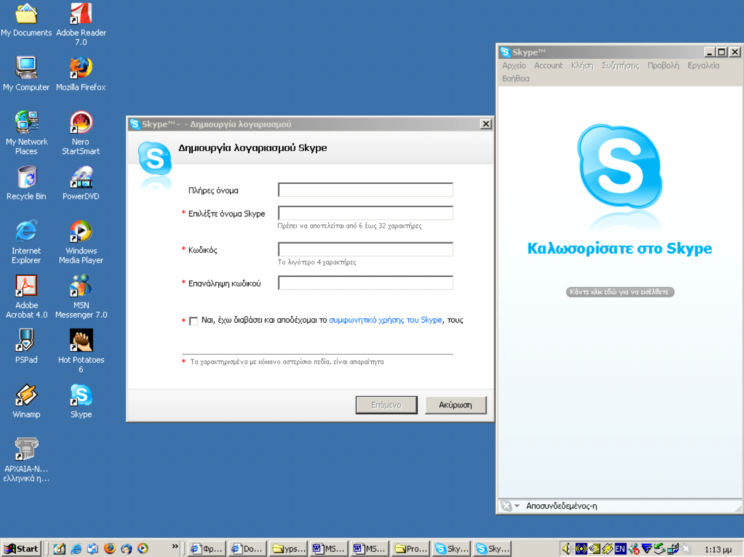Viewport: 744px width, 557px height.
Task: Open the Αρχείο menu in Skype
Action: 514,65
